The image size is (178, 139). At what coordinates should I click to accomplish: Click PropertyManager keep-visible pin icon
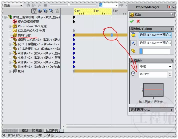(x=174, y=7)
